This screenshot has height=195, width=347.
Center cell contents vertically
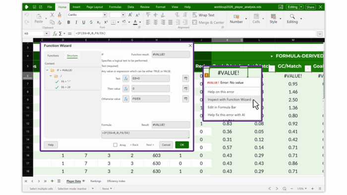pos(156,15)
